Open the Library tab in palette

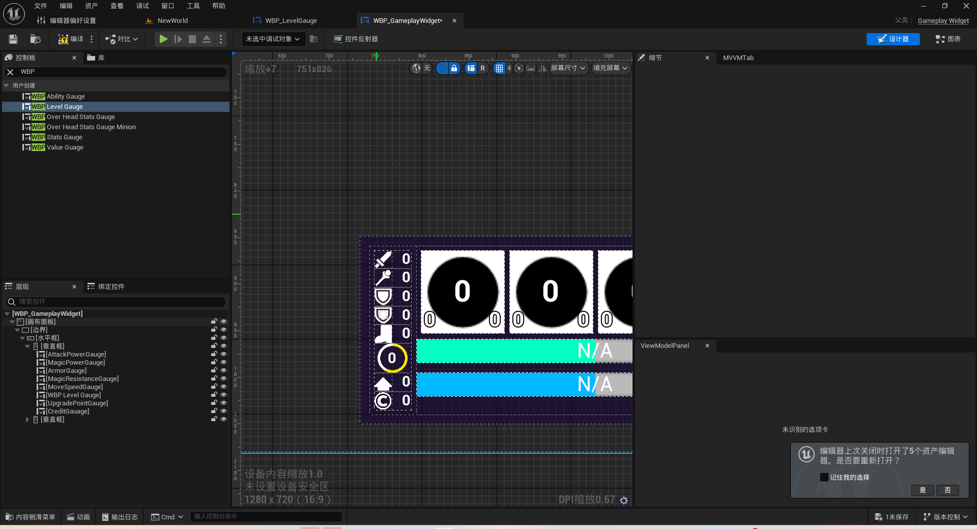click(x=96, y=58)
